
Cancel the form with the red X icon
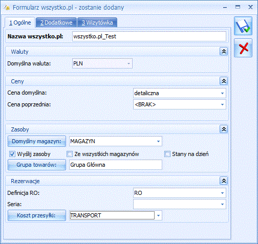tap(243, 48)
